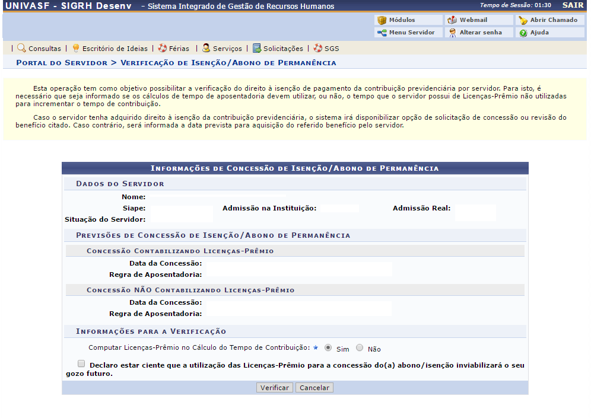
Task: Click the Módulos box icon
Action: [x=382, y=20]
